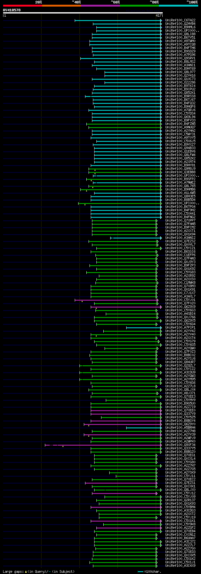This screenshot has height=574, width=201.
Task: Click the short cyan alignment bar for A7PIP1
Action: coord(144,328)
